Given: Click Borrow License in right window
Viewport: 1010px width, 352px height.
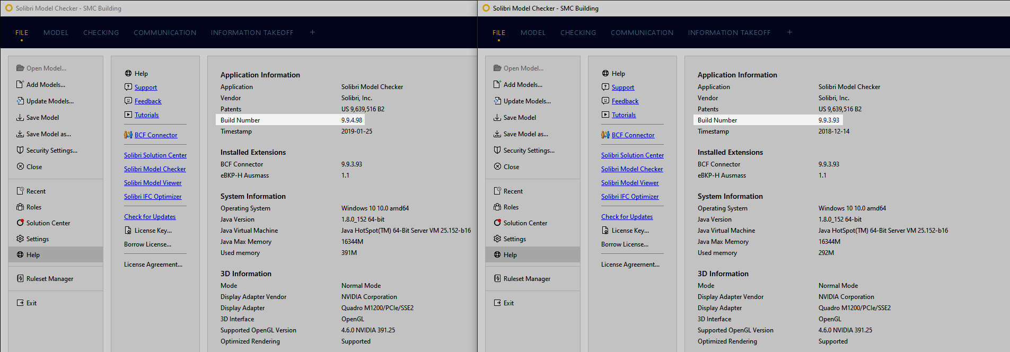Looking at the screenshot, I should pyautogui.click(x=625, y=244).
